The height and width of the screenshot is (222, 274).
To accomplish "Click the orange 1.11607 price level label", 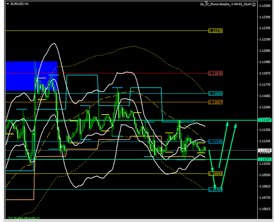I will (x=215, y=102).
